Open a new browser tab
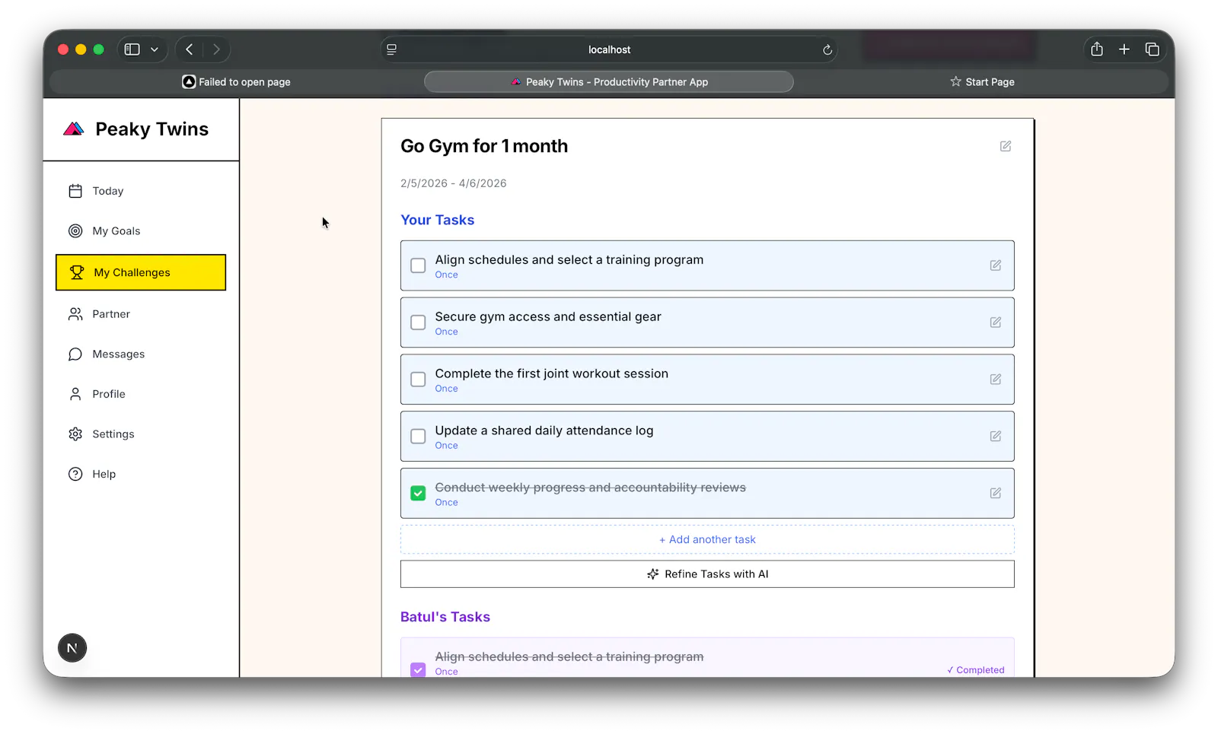The height and width of the screenshot is (734, 1218). [x=1124, y=49]
